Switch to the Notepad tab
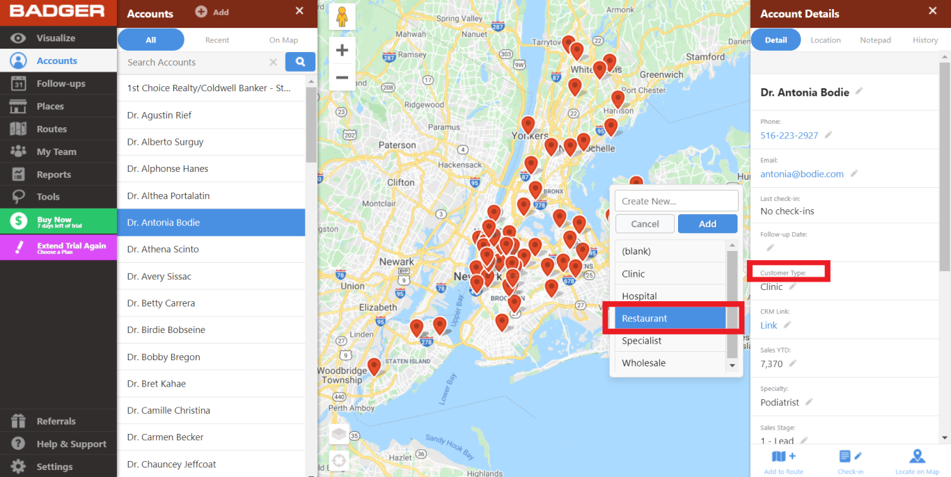 tap(875, 40)
